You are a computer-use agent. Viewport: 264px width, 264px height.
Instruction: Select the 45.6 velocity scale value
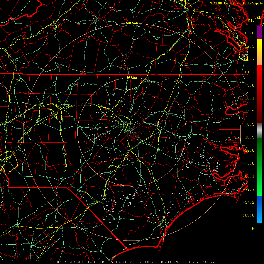pyautogui.click(x=250, y=85)
